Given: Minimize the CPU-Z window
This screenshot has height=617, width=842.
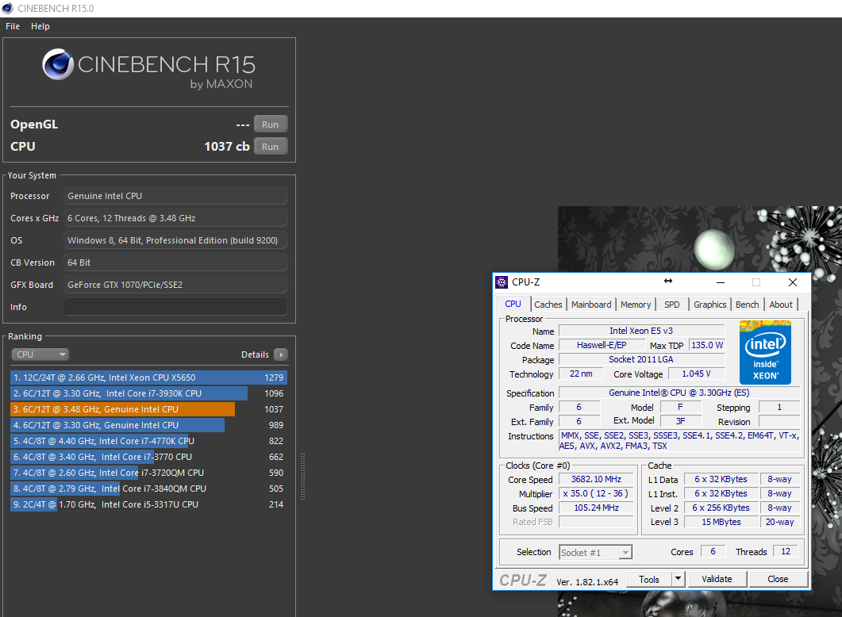Looking at the screenshot, I should point(721,282).
